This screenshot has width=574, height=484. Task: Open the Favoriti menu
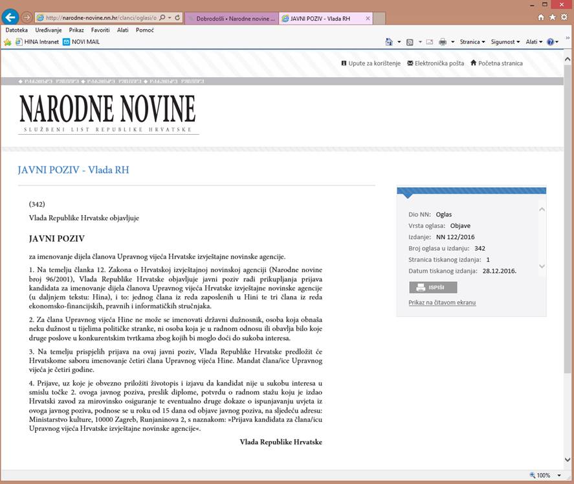pyautogui.click(x=100, y=30)
